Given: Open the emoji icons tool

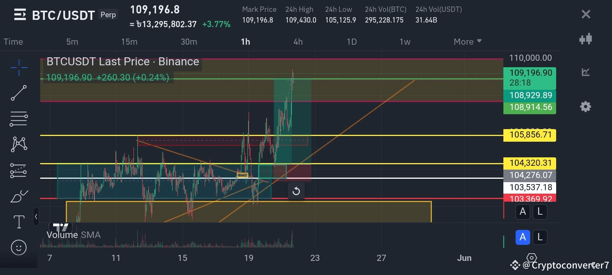Looking at the screenshot, I should tap(19, 247).
